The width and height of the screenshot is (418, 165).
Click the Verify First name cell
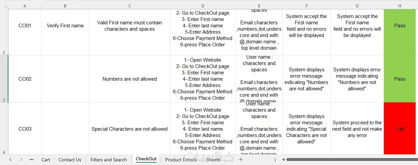pos(65,26)
